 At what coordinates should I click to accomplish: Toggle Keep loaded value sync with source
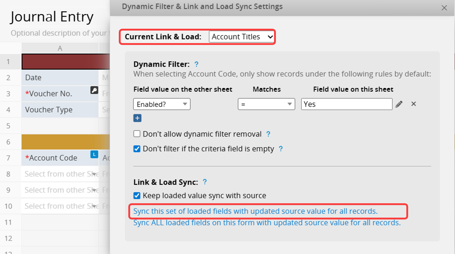coord(137,196)
